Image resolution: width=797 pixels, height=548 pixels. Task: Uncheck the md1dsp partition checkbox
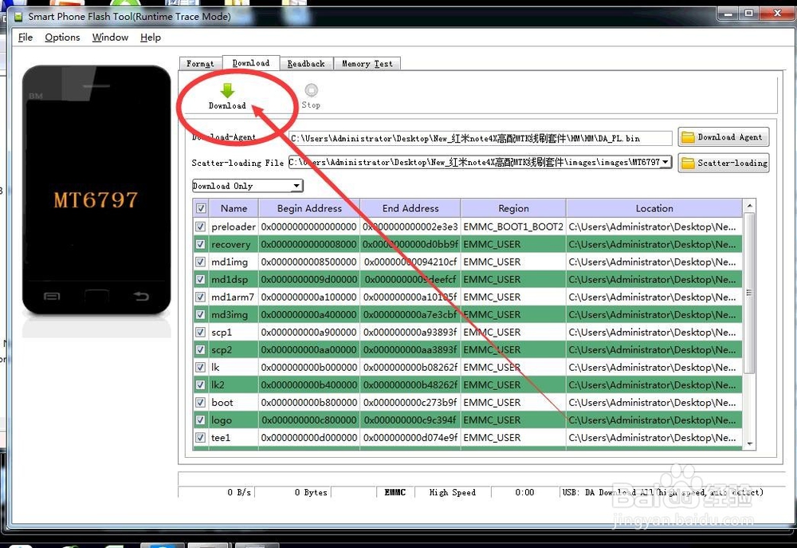[x=201, y=279]
